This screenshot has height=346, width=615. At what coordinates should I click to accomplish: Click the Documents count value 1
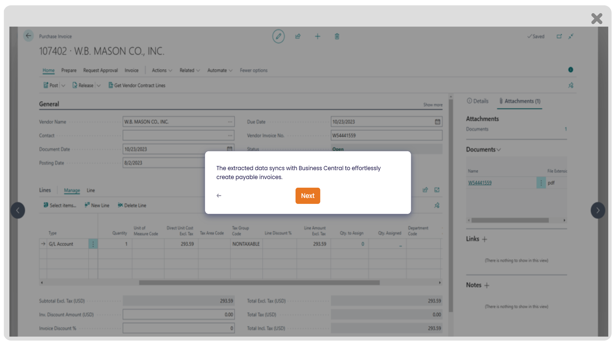point(565,129)
